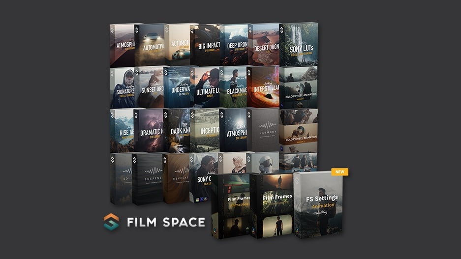Screen dimensions: 461x259
Task: Choose the Dark Atmosphere SFX Library box
Action: click(x=234, y=130)
